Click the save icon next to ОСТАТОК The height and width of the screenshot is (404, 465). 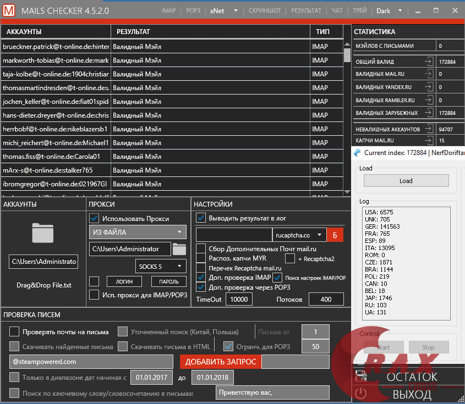[361, 375]
